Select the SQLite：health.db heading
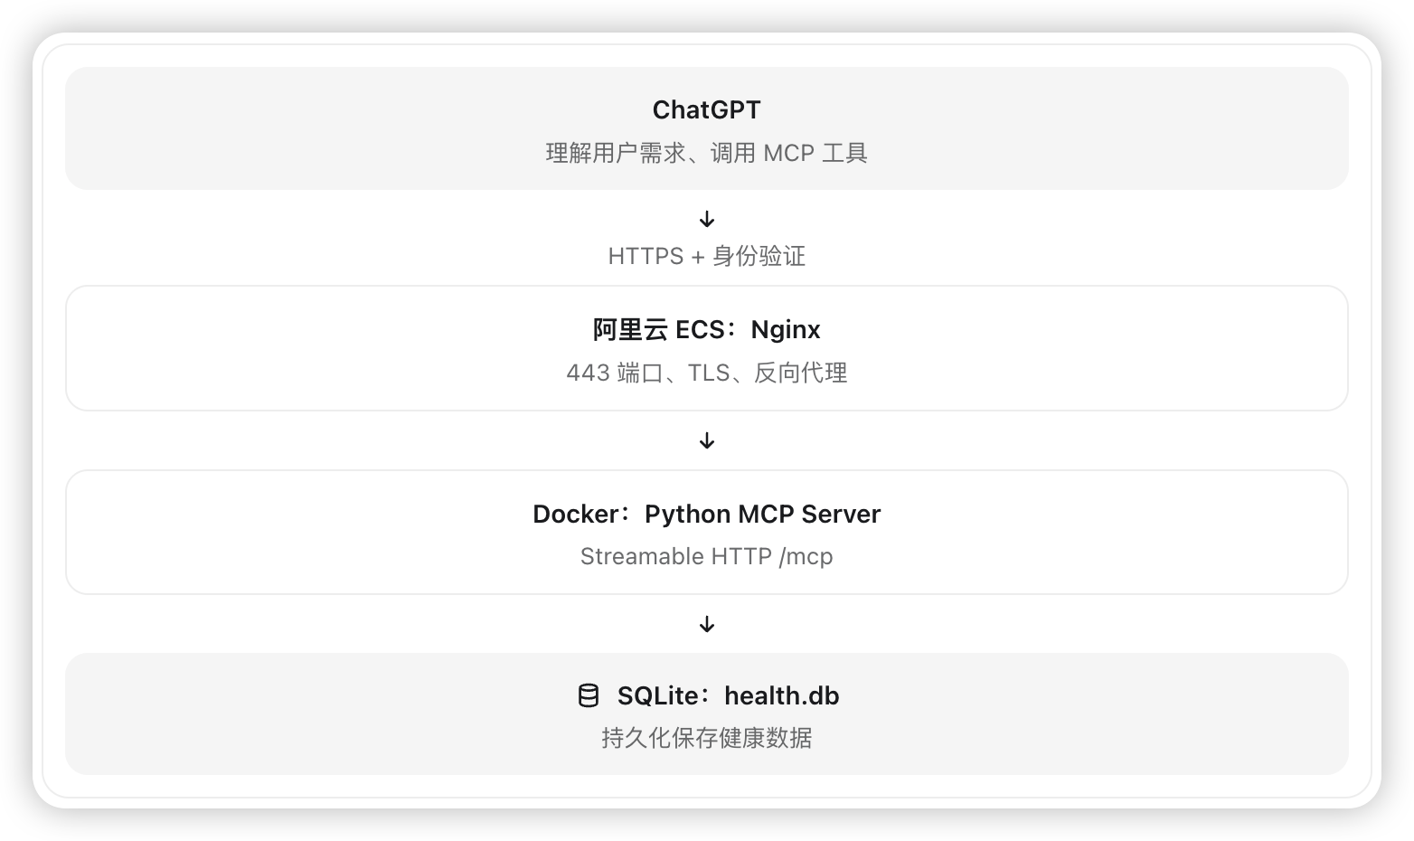Image resolution: width=1414 pixels, height=841 pixels. pos(728,695)
